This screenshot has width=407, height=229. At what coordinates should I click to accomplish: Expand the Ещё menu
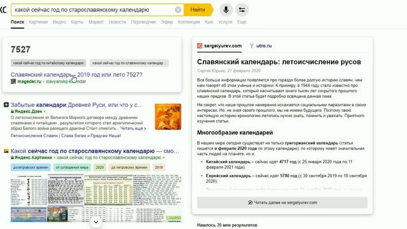(242, 22)
